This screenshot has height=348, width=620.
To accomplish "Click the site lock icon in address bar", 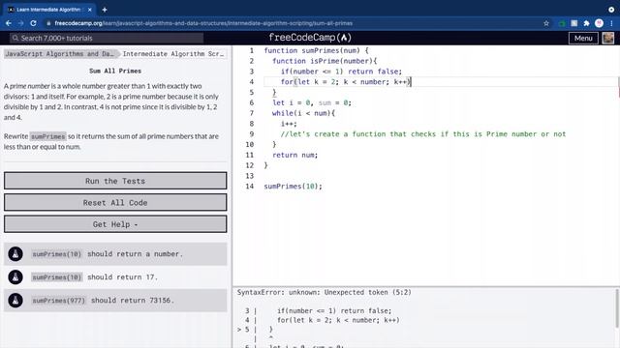I will pos(48,23).
